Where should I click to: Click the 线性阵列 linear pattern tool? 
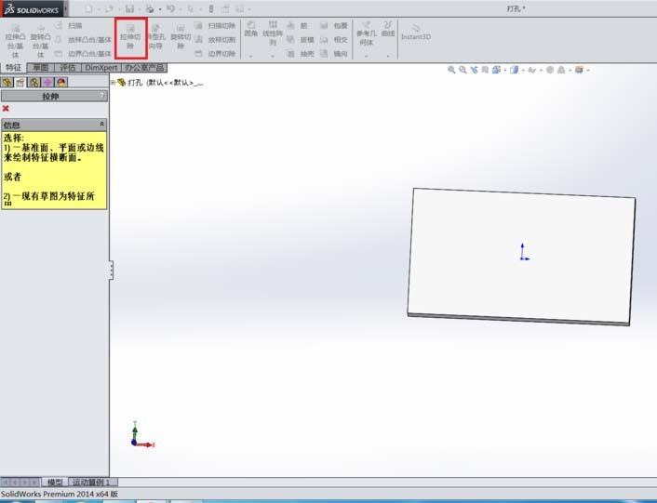pos(273,33)
